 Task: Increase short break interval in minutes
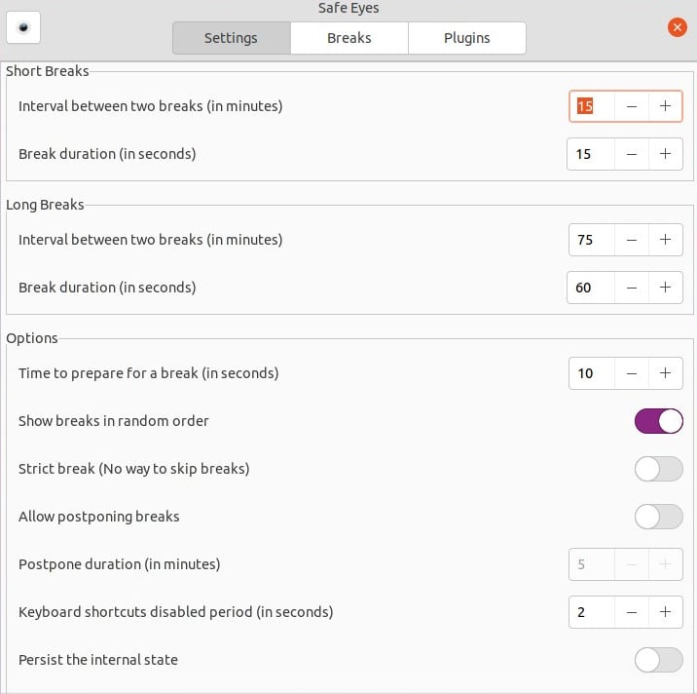(x=665, y=106)
